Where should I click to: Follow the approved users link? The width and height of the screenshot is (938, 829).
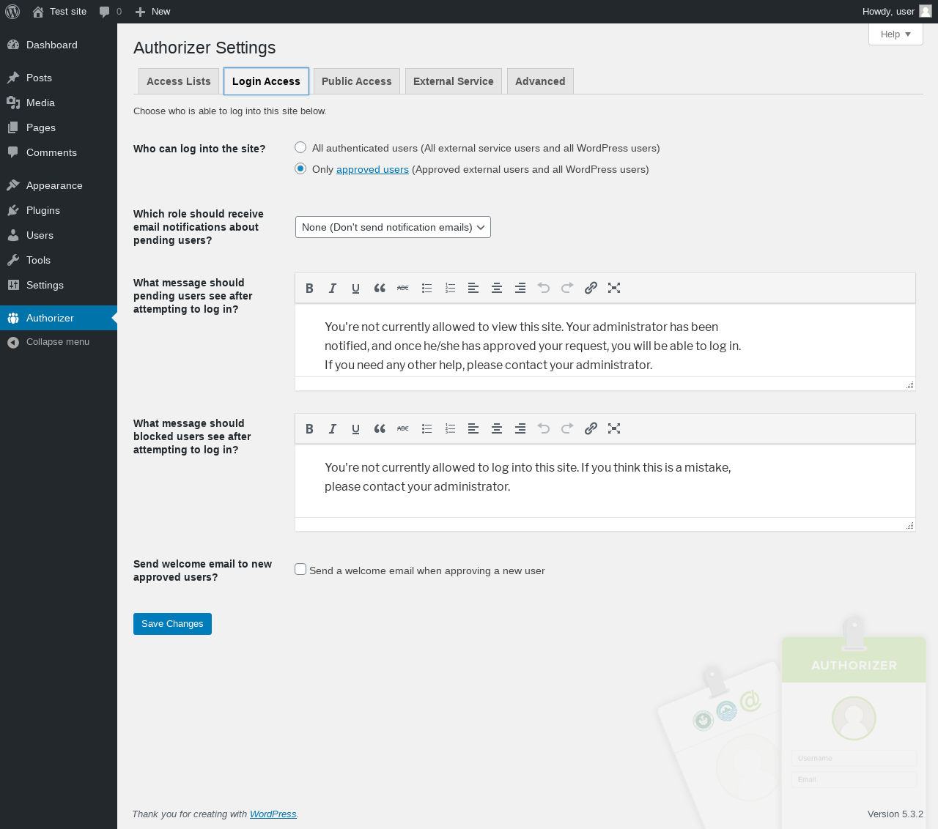372,169
